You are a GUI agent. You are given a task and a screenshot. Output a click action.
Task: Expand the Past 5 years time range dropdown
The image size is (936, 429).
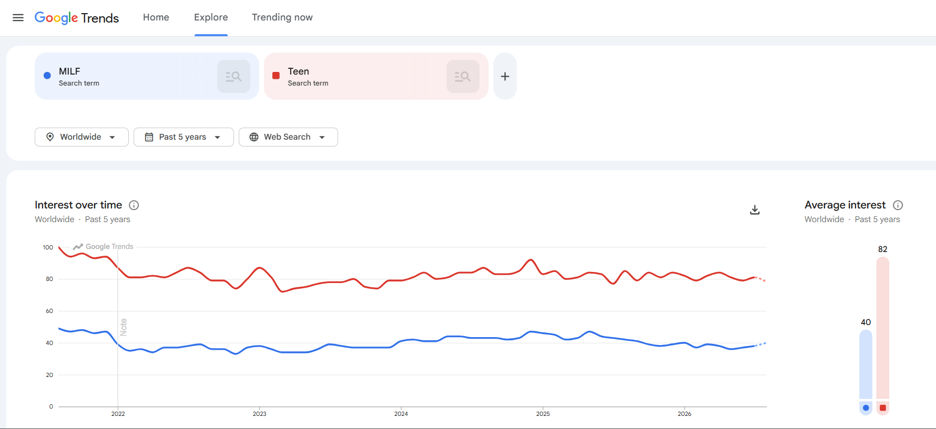(184, 137)
